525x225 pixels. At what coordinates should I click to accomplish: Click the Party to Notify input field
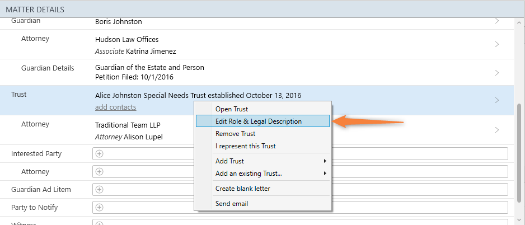point(301,207)
